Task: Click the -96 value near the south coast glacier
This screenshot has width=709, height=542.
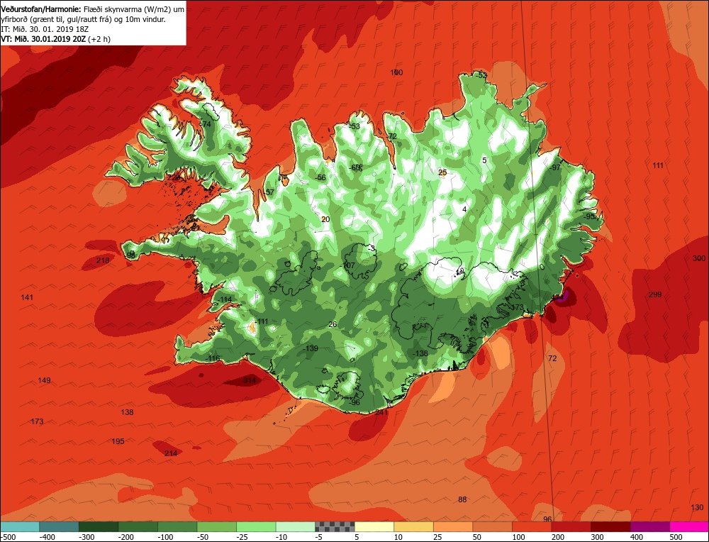Action: coord(354,402)
